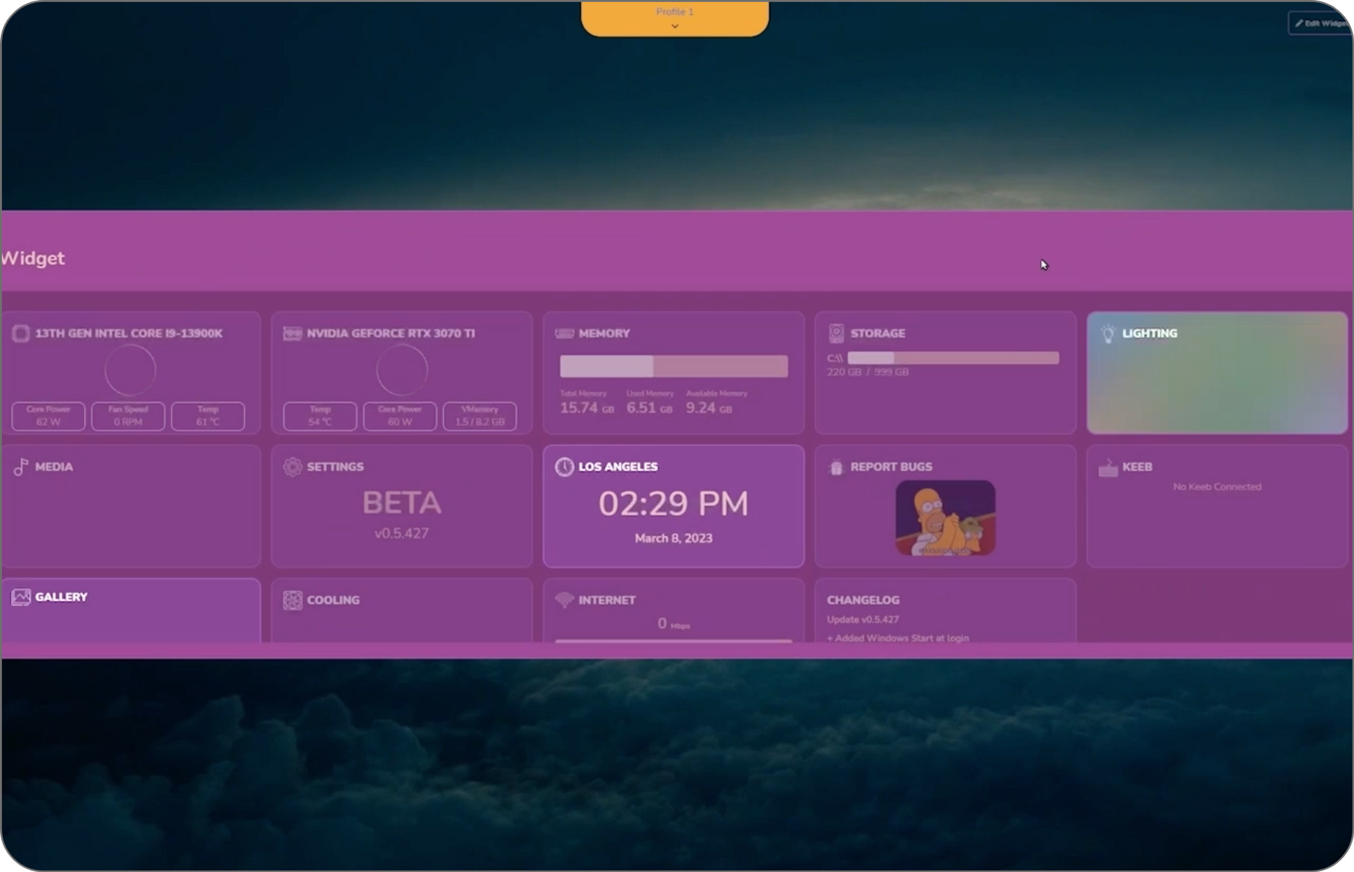Screen dimensions: 1354x872
Task: Click the Settings gear icon
Action: click(x=292, y=467)
